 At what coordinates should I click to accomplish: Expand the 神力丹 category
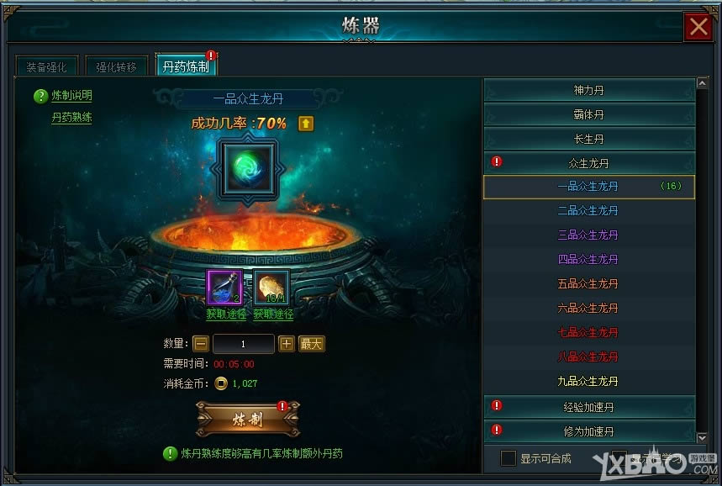click(x=589, y=90)
